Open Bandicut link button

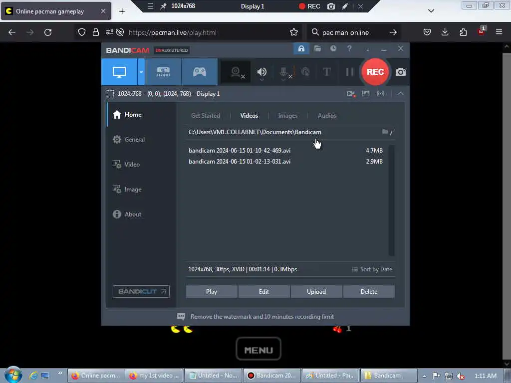coord(141,291)
